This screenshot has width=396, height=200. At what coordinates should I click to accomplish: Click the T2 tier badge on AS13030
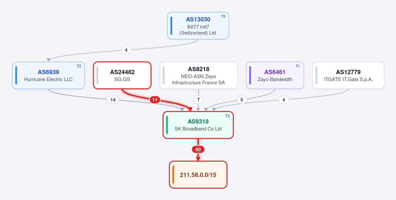click(223, 16)
